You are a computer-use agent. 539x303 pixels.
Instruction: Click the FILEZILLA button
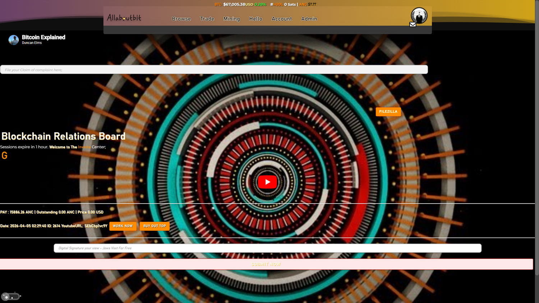point(388,112)
